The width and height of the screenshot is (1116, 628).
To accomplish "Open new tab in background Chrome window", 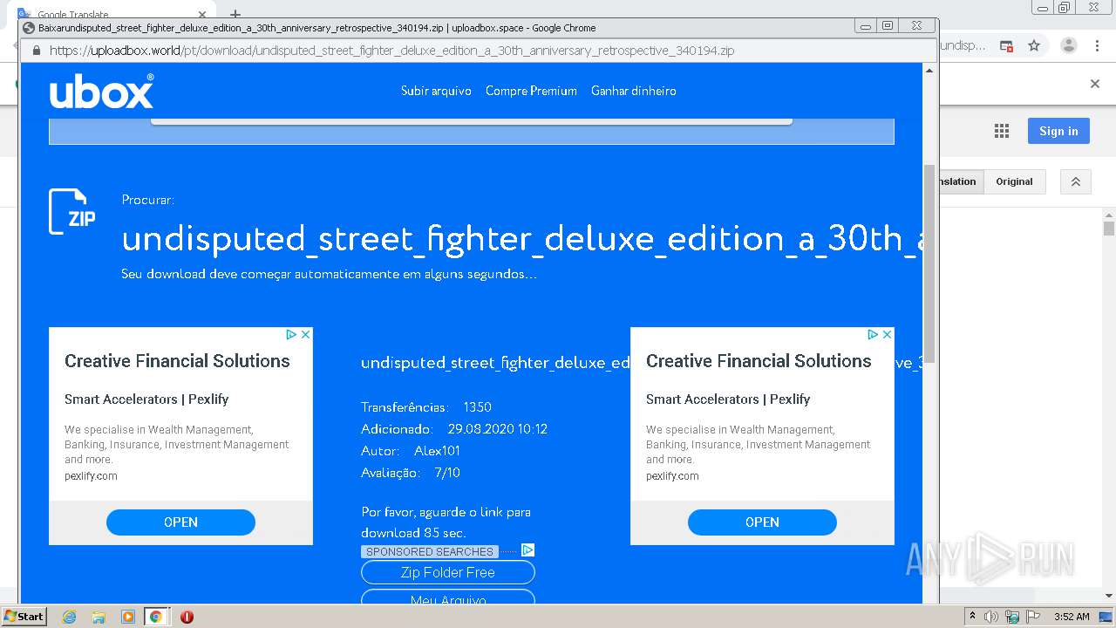I will pos(235,14).
